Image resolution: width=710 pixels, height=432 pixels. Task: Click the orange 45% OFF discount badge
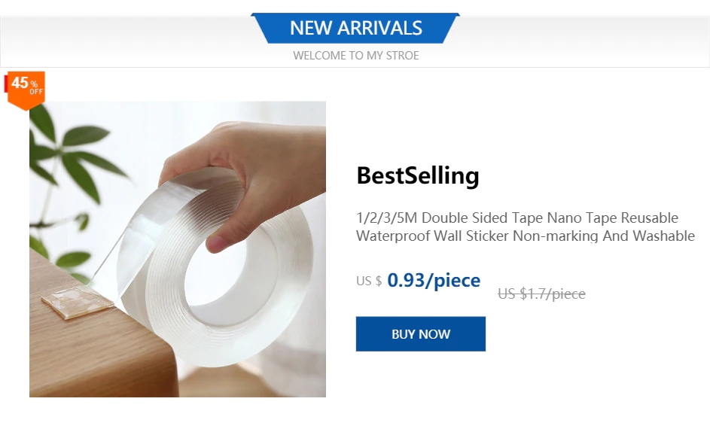pos(26,89)
